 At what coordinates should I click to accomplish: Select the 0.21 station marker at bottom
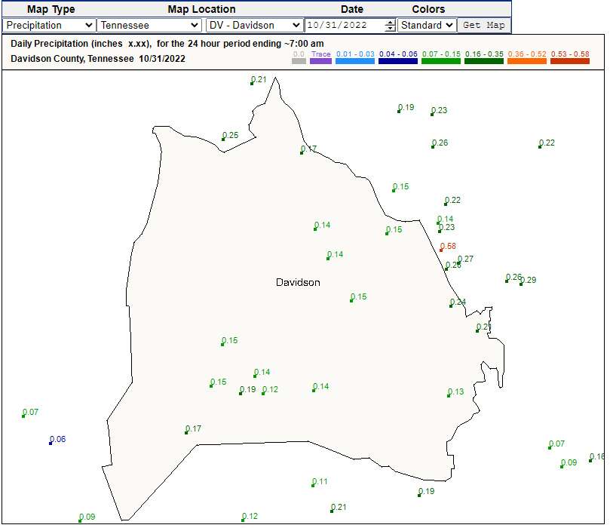(x=332, y=511)
